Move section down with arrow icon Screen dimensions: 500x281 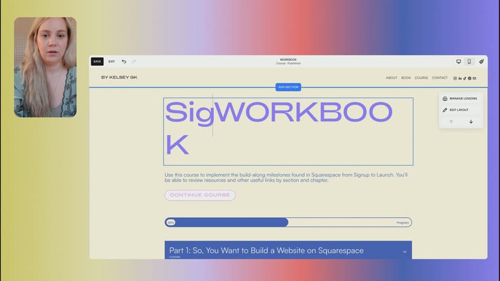pos(471,122)
